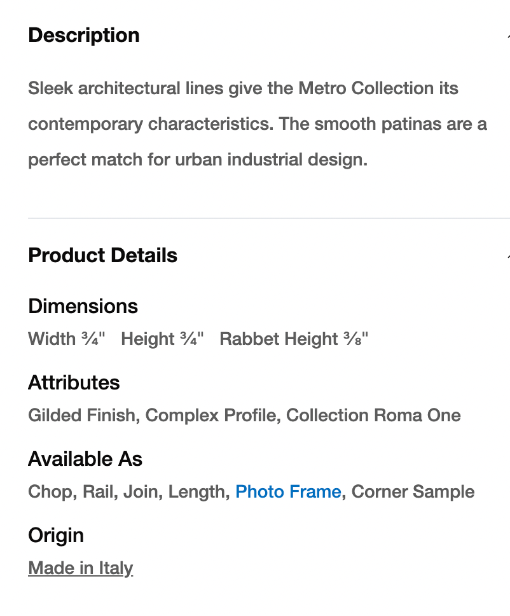Image resolution: width=510 pixels, height=616 pixels.
Task: Follow the Made in Italy link
Action: [81, 568]
